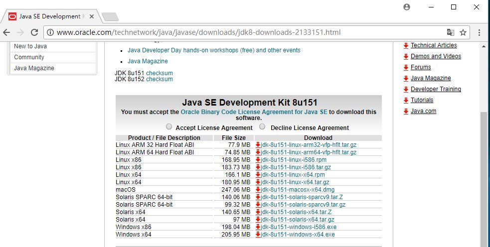This screenshot has height=247, width=490.
Task: Open the Chrome three-dot menu
Action: click(x=479, y=32)
